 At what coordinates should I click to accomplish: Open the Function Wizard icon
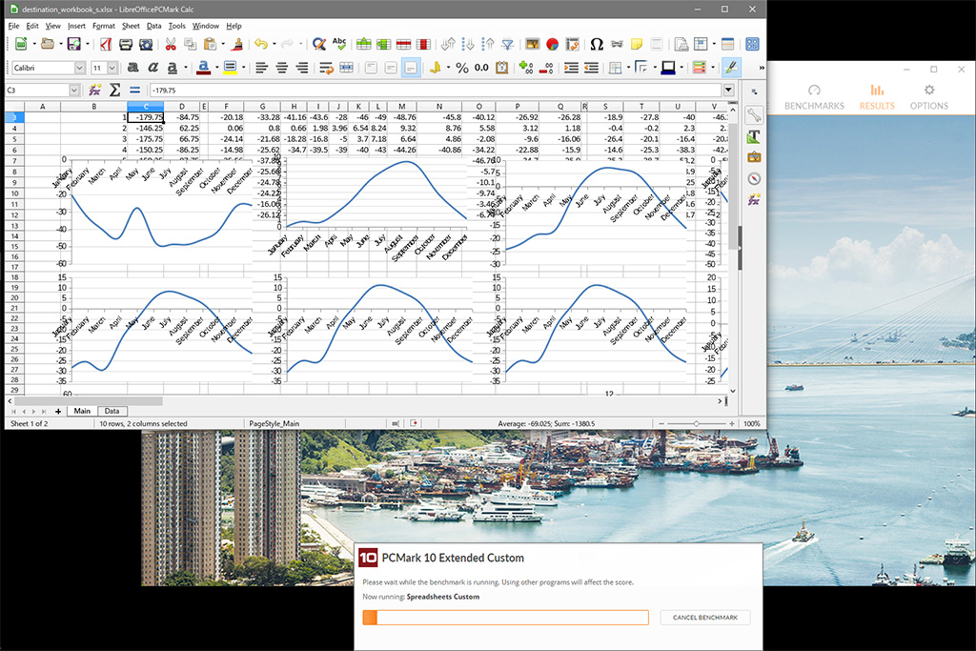pos(94,91)
